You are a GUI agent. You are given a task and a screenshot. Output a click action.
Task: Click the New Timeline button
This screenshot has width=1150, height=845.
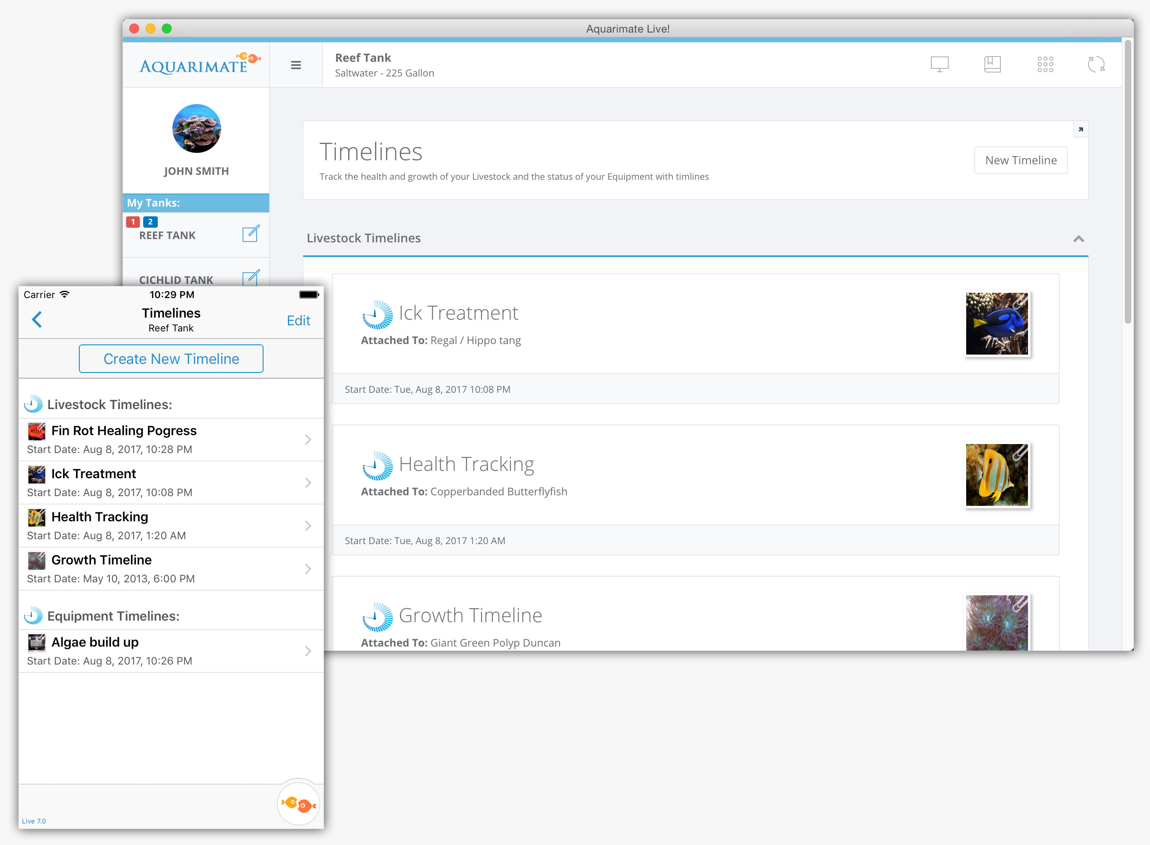1021,160
